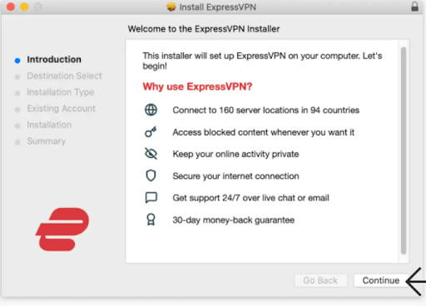Click the award ribbon guarantee icon
Screen dimensions: 426x306
[x=151, y=220]
